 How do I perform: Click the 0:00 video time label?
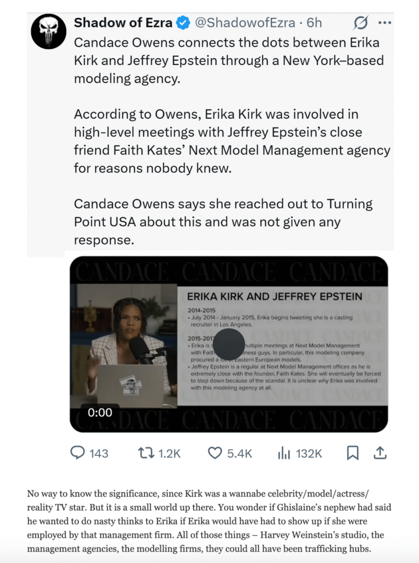pyautogui.click(x=100, y=412)
